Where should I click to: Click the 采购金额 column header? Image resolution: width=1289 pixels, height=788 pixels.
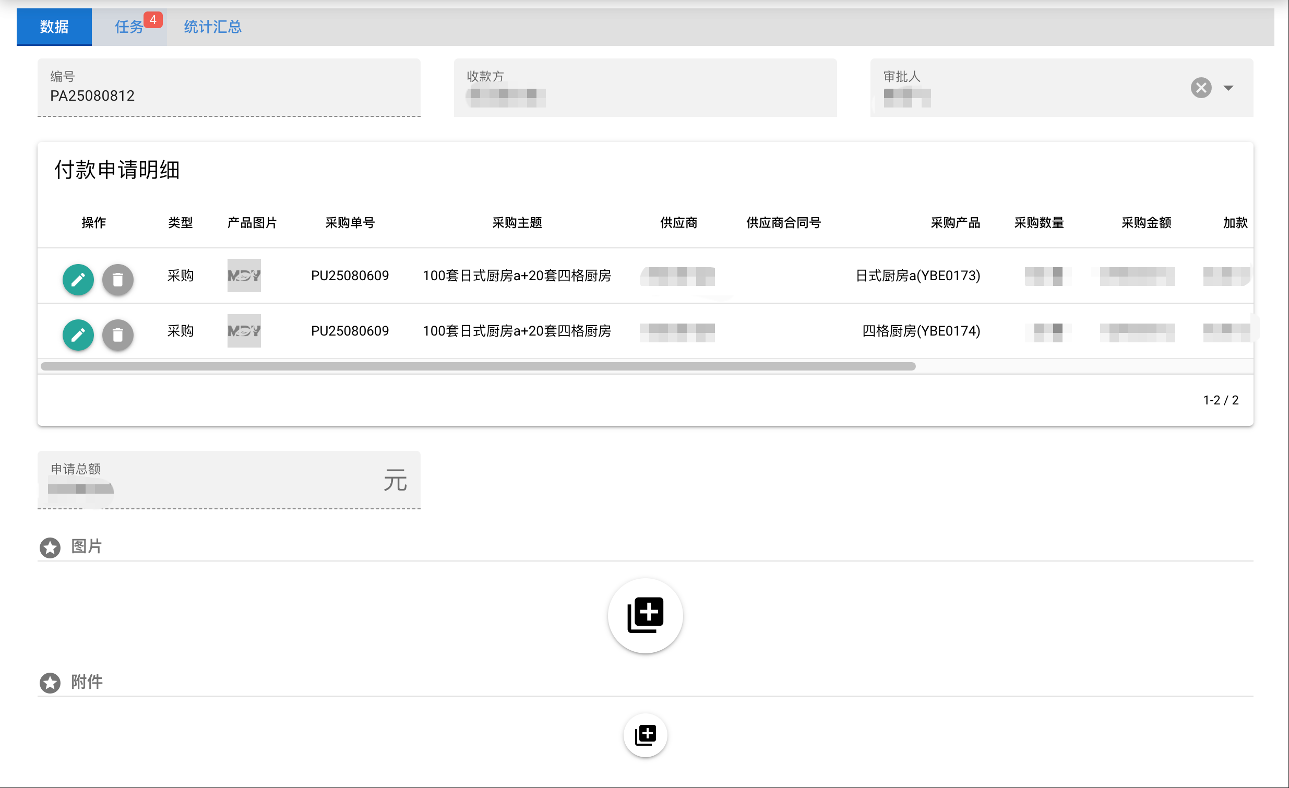point(1145,222)
